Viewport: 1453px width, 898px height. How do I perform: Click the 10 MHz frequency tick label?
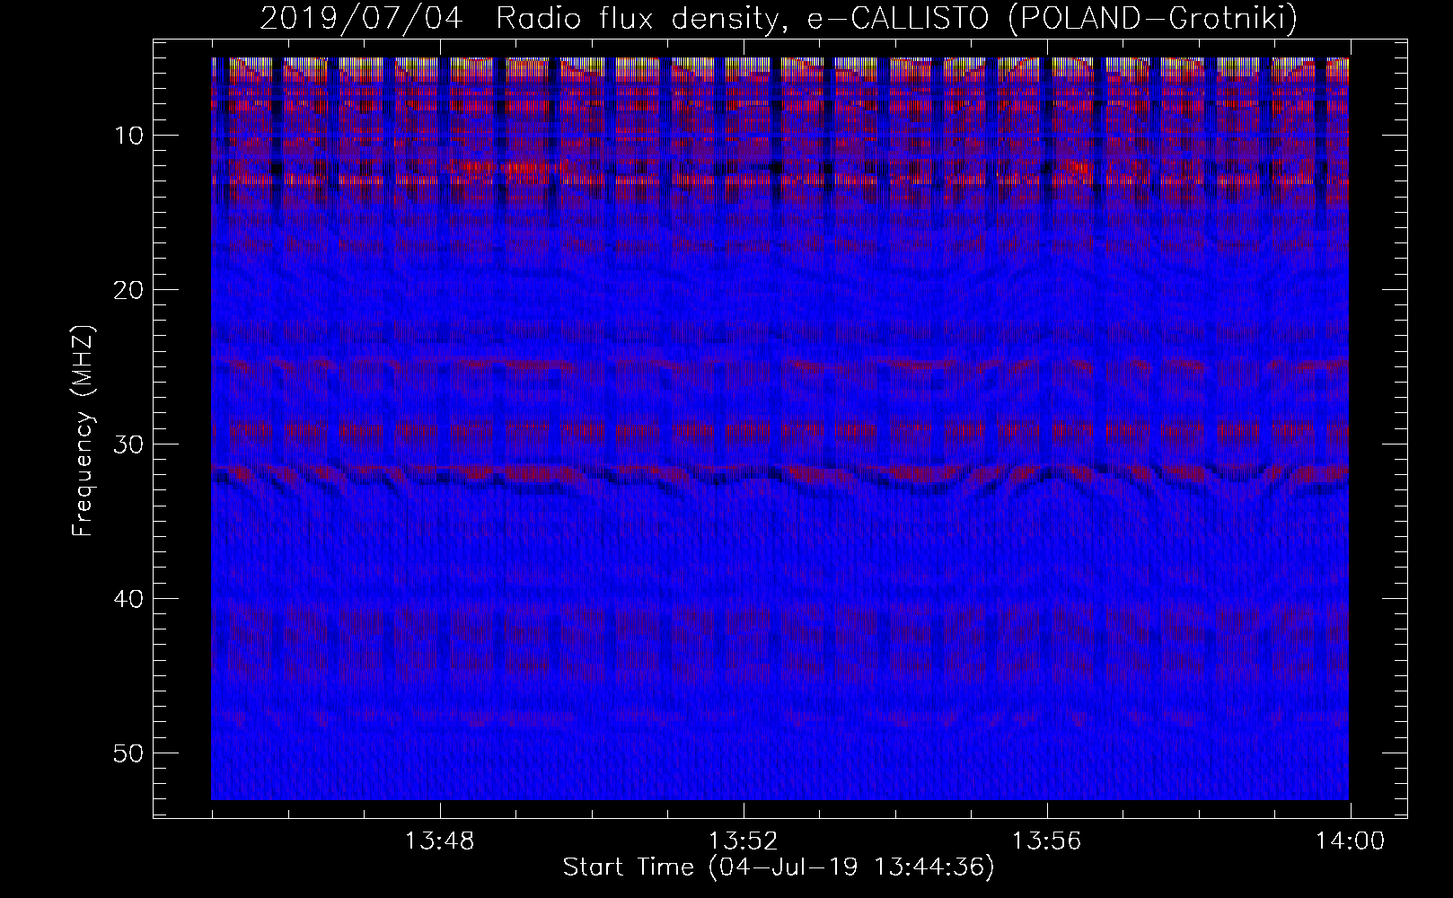(x=128, y=136)
